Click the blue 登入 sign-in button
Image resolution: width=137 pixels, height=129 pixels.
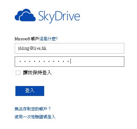pos(30,91)
